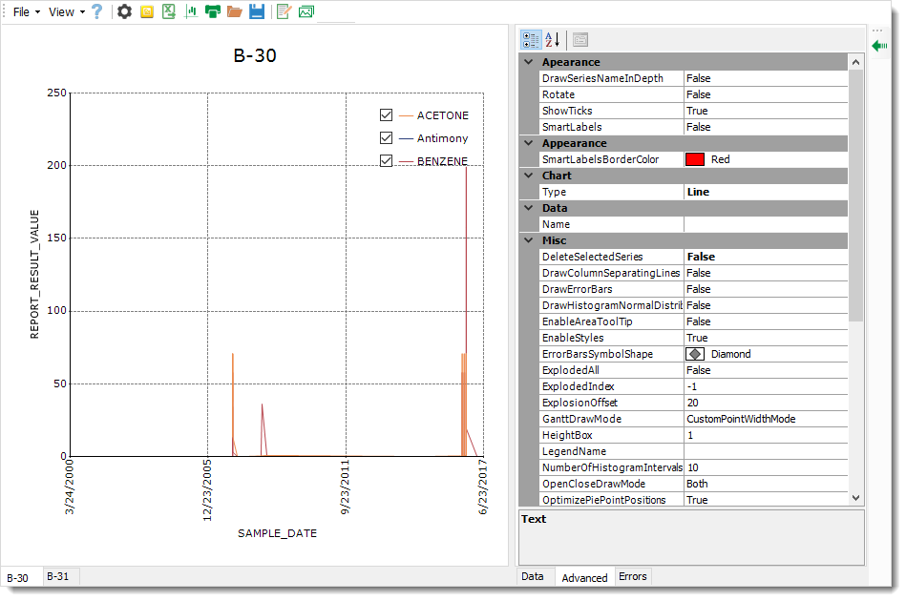The height and width of the screenshot is (601, 906).
Task: Select the Advanced tab
Action: click(584, 577)
